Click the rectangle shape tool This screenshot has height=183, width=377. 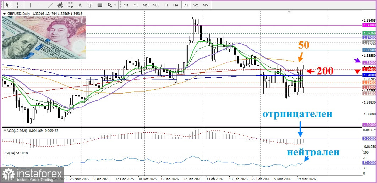100,5
